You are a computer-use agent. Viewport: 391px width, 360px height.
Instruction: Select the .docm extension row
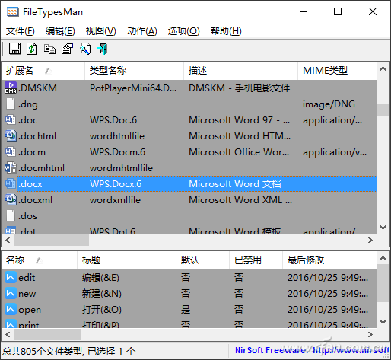pyautogui.click(x=189, y=151)
